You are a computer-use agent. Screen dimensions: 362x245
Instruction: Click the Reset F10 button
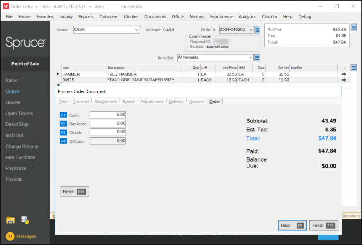point(74,192)
